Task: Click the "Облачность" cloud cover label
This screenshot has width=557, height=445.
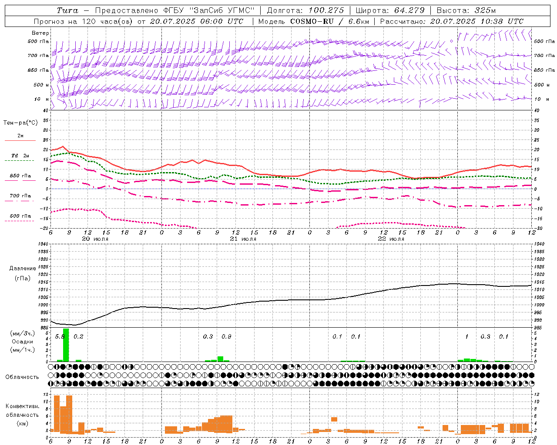Action: point(22,377)
